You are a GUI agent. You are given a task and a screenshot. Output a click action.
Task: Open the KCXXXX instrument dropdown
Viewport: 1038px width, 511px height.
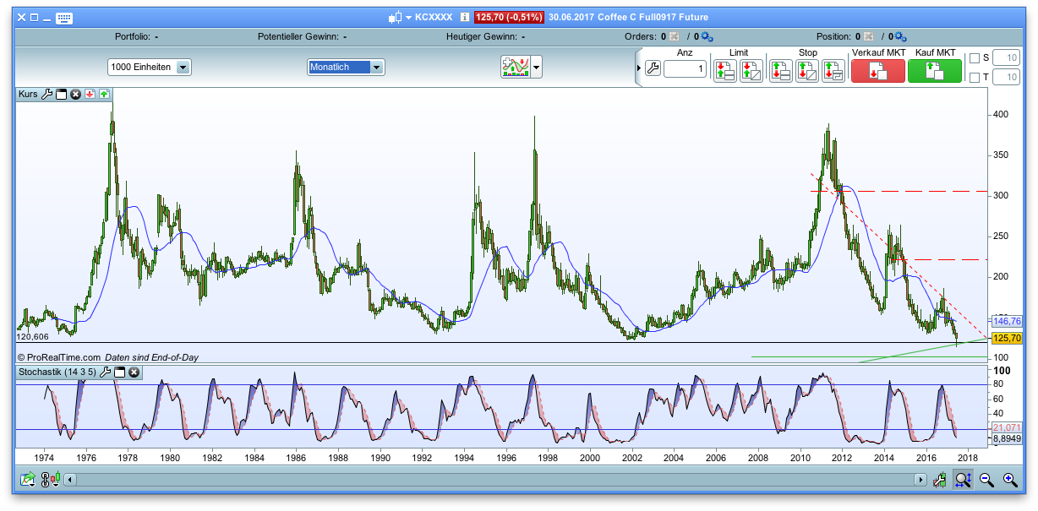[409, 16]
